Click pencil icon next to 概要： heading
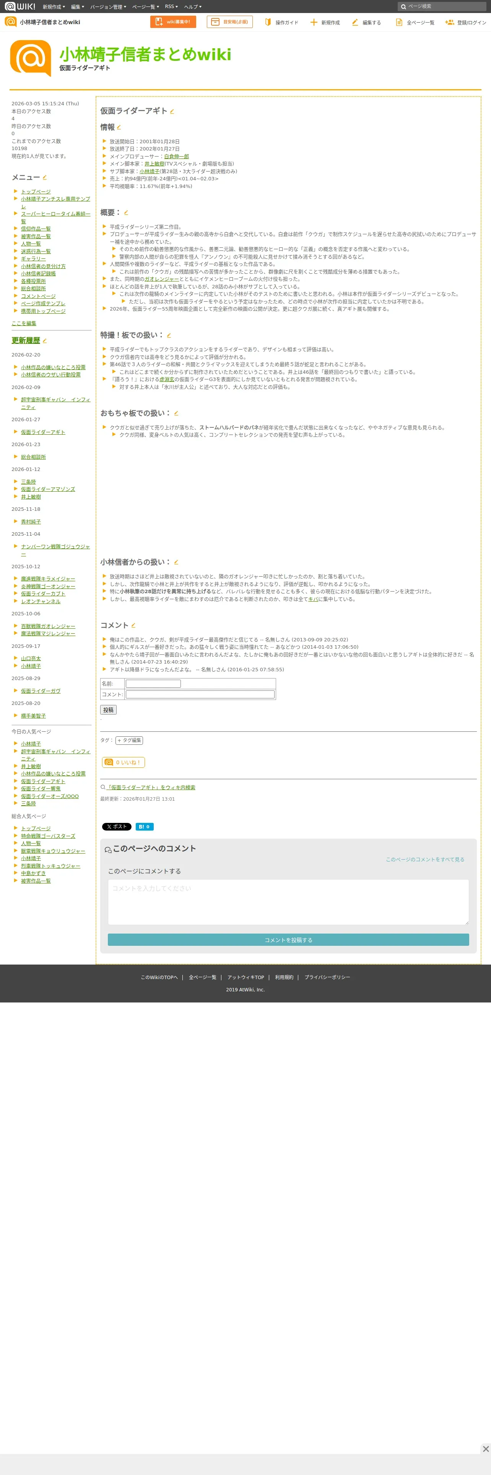Viewport: 491px width, 1475px height. [126, 213]
